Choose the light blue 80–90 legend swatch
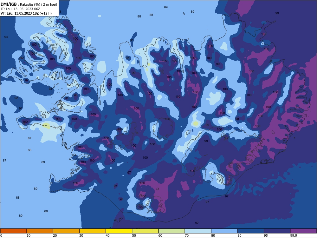This screenshot has width=317, height=238. [224, 231]
